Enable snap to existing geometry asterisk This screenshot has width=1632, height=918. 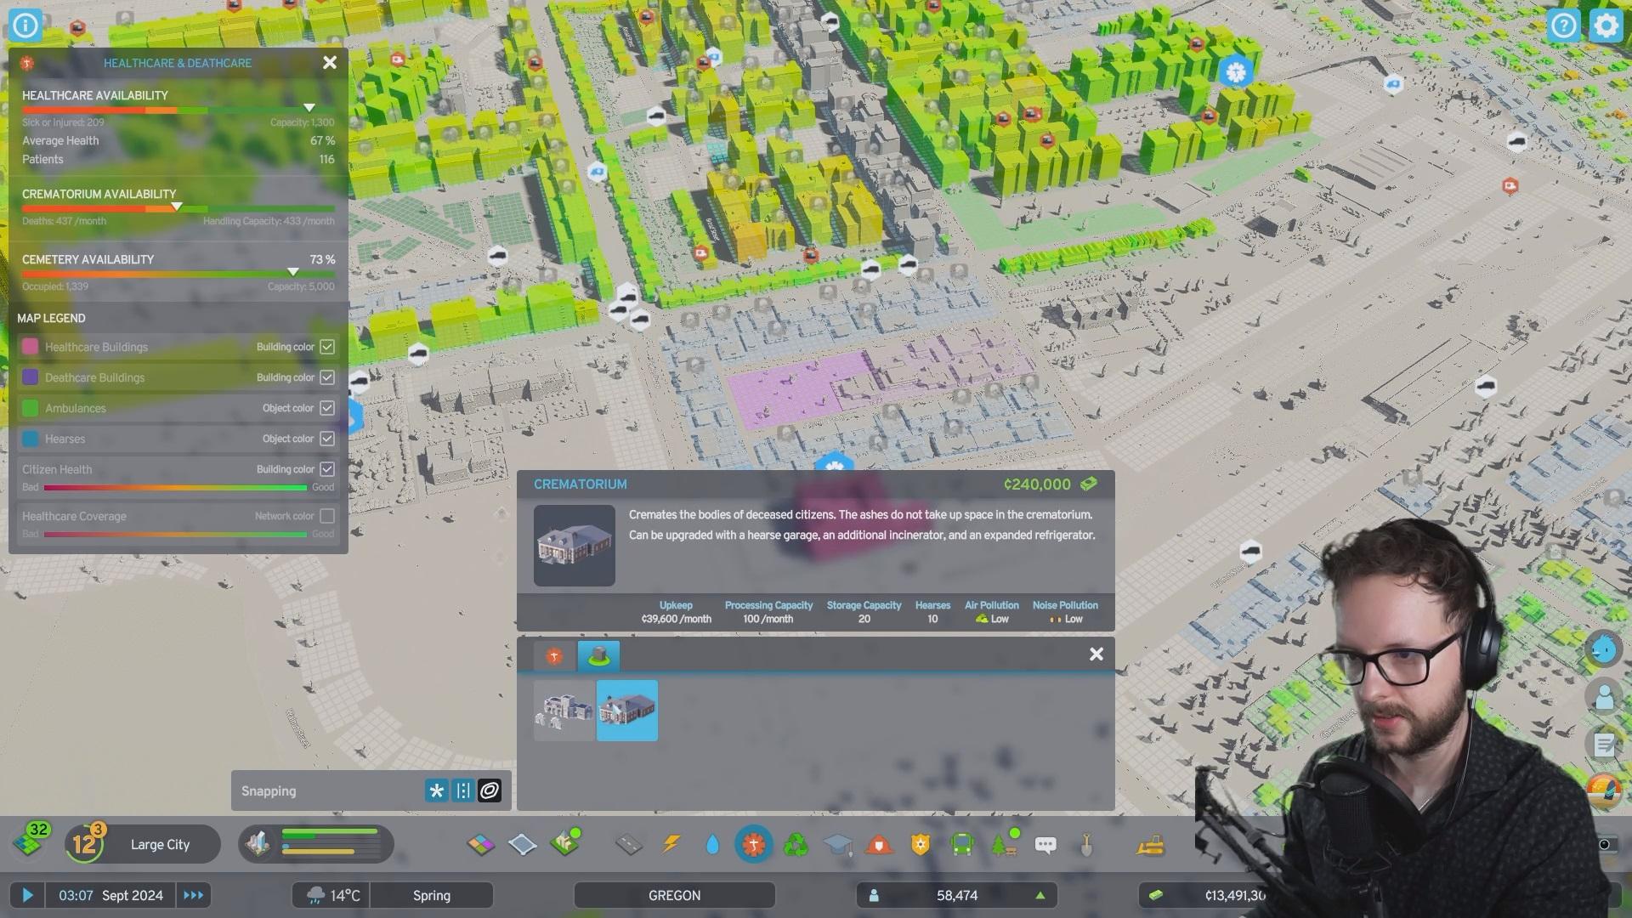pyautogui.click(x=436, y=790)
